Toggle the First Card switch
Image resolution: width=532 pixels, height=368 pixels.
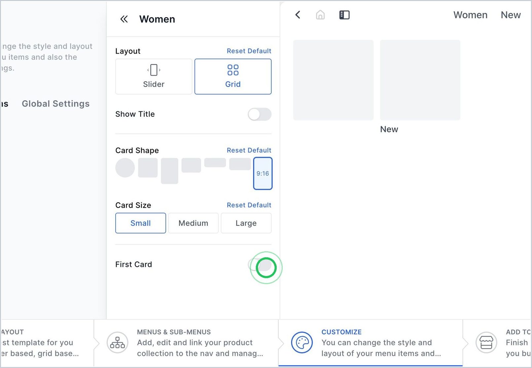pos(260,265)
